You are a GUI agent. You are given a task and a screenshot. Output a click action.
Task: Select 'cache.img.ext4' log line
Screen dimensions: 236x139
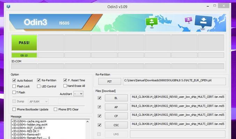(x=29, y=121)
